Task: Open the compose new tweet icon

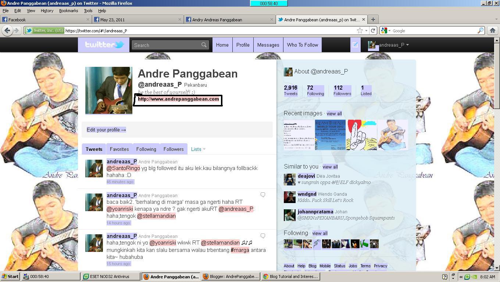Action: (x=355, y=45)
